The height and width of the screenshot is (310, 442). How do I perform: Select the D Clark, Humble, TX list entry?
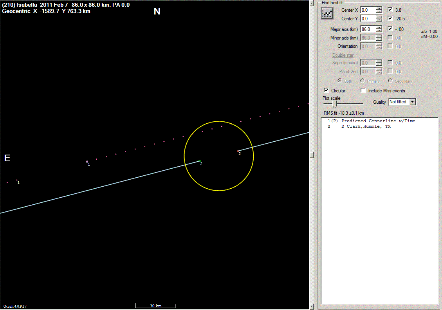point(379,126)
